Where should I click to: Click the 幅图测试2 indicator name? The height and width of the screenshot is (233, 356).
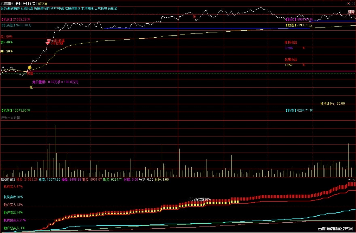click(8, 180)
